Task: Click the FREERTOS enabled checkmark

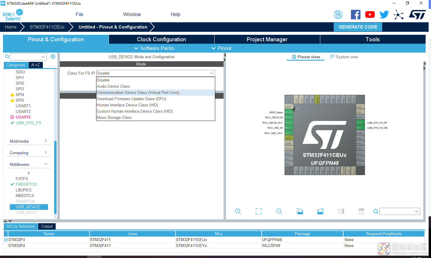Action: pos(12,184)
